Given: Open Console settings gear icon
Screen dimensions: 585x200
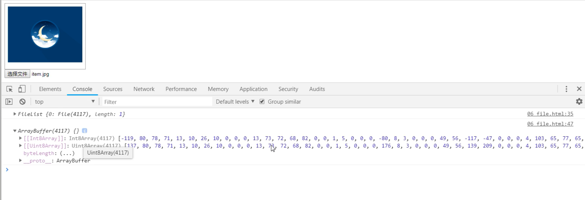Looking at the screenshot, I should (579, 102).
